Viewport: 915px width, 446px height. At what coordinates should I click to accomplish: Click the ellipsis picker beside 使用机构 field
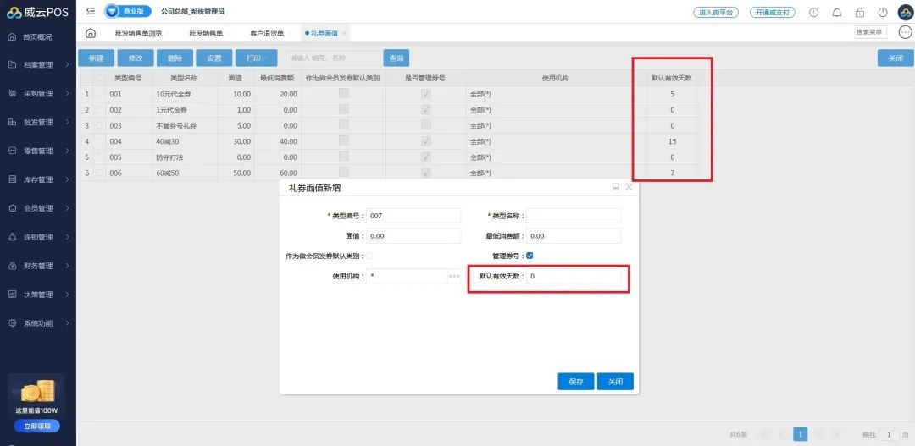click(454, 277)
